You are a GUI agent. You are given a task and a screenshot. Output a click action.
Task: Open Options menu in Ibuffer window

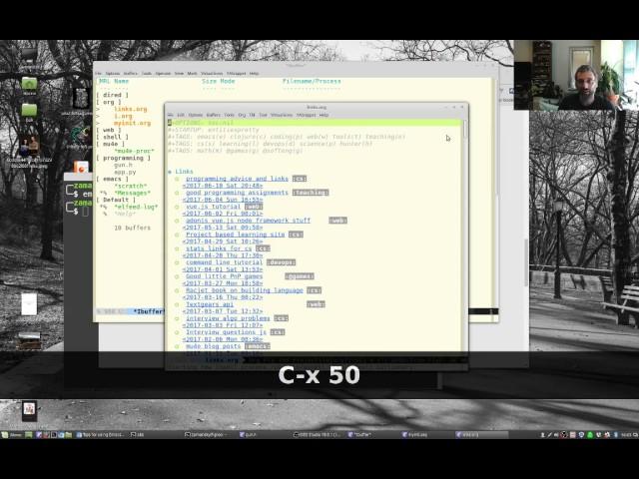point(113,74)
